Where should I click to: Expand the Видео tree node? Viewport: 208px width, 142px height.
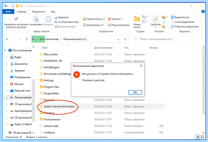pyautogui.click(x=7, y=57)
